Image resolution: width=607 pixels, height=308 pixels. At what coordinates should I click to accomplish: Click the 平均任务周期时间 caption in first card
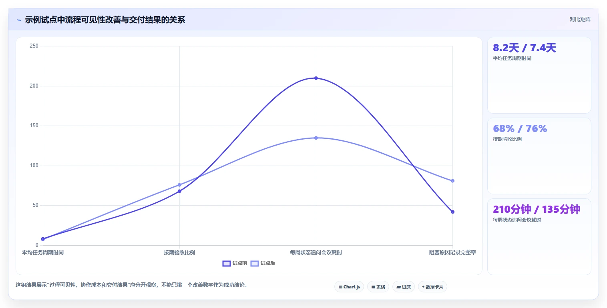click(512, 58)
